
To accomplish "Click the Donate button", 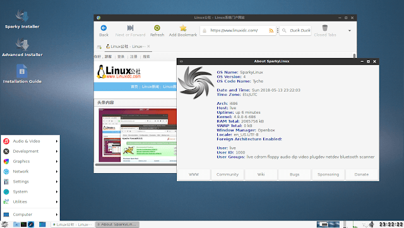I will [x=362, y=174].
